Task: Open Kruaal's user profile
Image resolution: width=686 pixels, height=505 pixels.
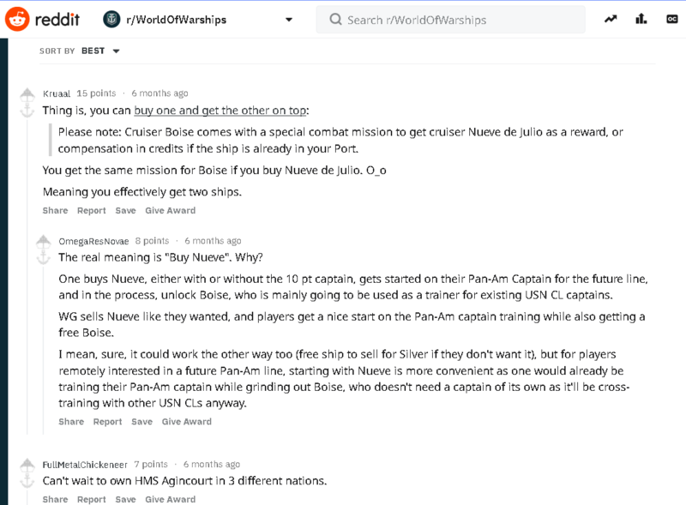Action: click(x=57, y=93)
